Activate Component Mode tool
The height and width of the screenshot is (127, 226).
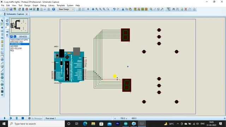pyautogui.click(x=2, y=24)
